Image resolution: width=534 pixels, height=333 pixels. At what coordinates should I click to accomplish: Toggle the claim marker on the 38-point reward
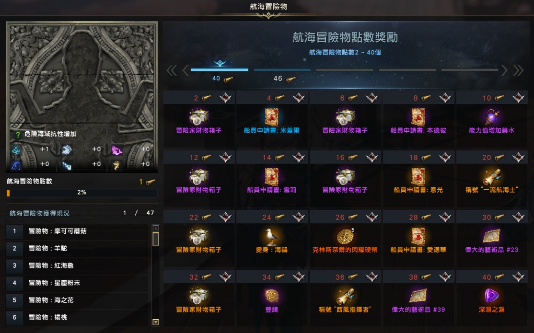(445, 277)
